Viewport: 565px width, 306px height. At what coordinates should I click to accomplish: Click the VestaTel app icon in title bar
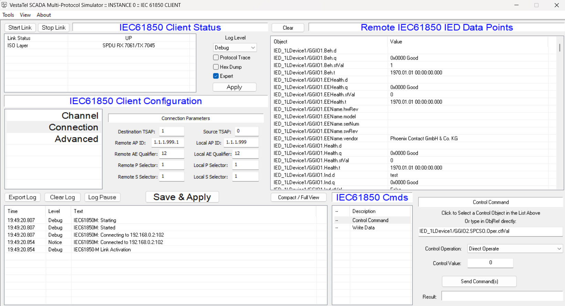[x=4, y=5]
